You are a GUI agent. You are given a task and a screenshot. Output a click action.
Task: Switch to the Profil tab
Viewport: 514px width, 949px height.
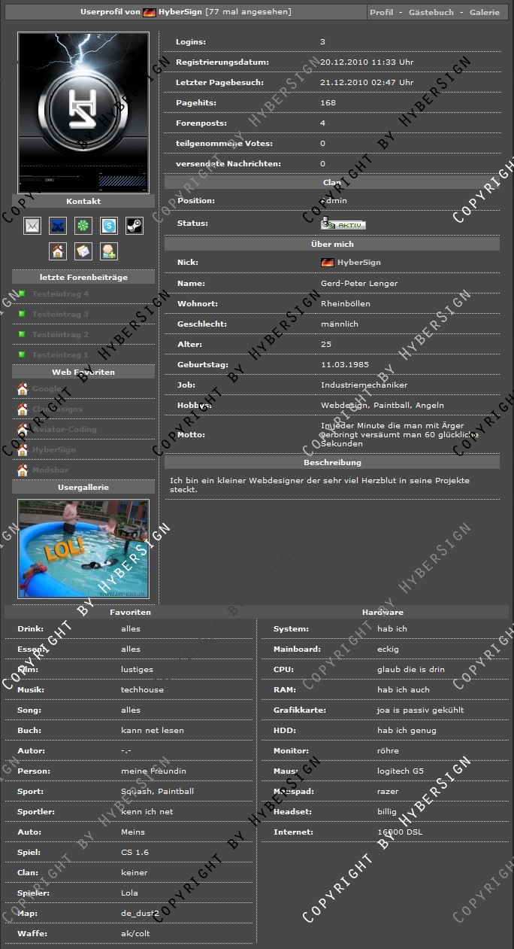(382, 13)
